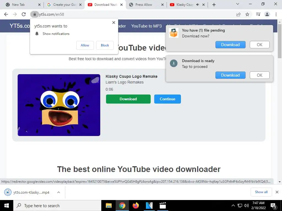This screenshot has height=211, width=282.
Task: Mute the Klasky Csupo tab speaker icon
Action: (198, 5)
